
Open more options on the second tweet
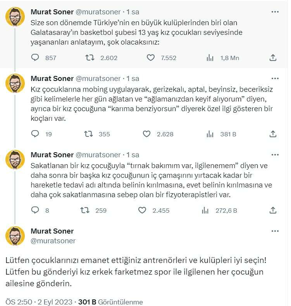point(275,78)
